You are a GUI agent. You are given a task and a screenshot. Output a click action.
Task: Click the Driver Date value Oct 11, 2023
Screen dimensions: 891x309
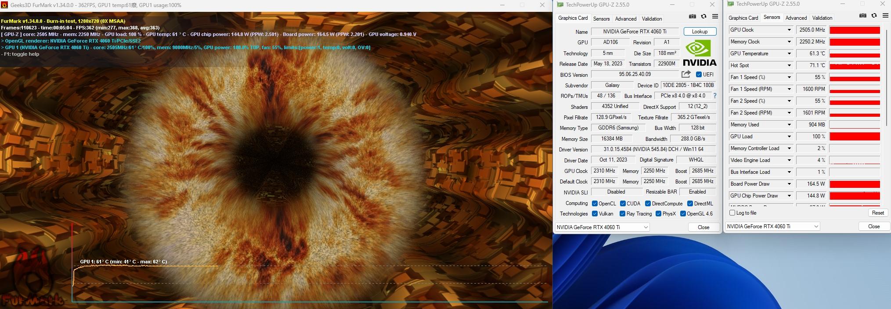pyautogui.click(x=613, y=160)
